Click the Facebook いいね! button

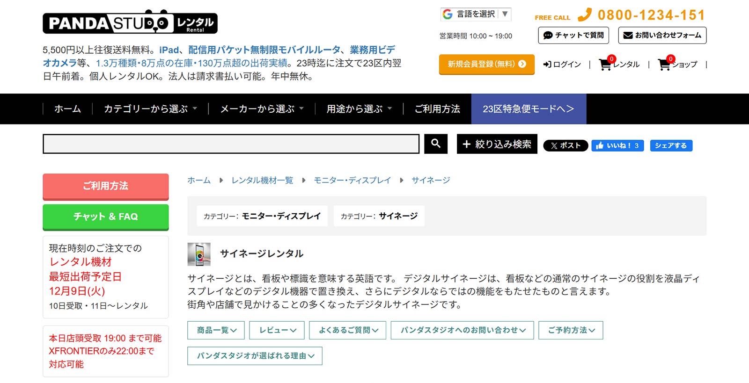[x=617, y=145]
